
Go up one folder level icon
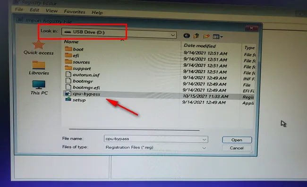pyautogui.click(x=196, y=36)
